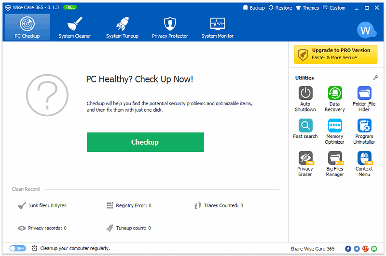Click the Privacy records value 0

65,228
